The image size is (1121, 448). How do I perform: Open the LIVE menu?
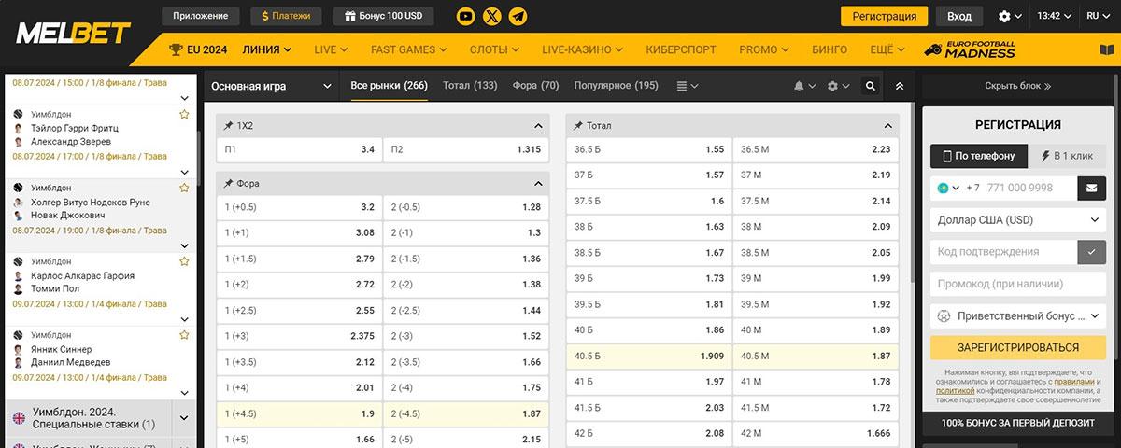coord(333,49)
